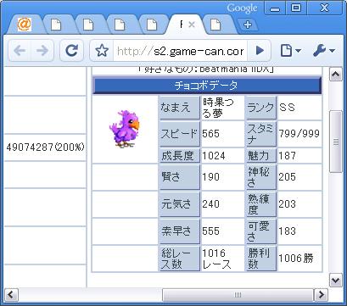This screenshot has height=306, width=347.
Task: Switch to the last blank tab on the right
Action: click(215, 25)
